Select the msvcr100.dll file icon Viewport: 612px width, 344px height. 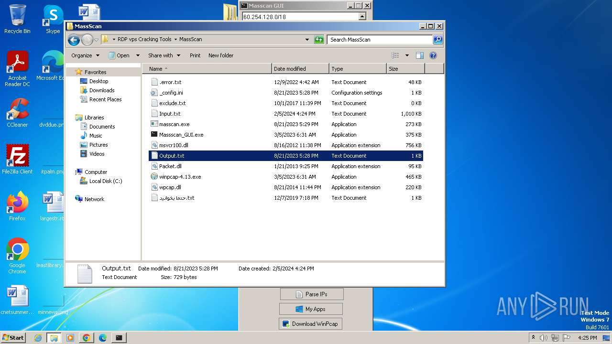click(154, 145)
